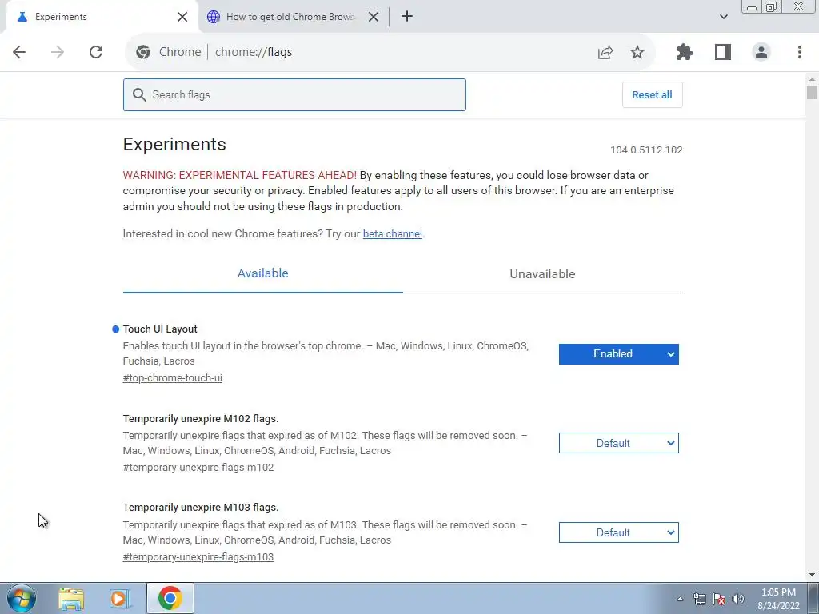Open the profile avatar menu

[761, 52]
